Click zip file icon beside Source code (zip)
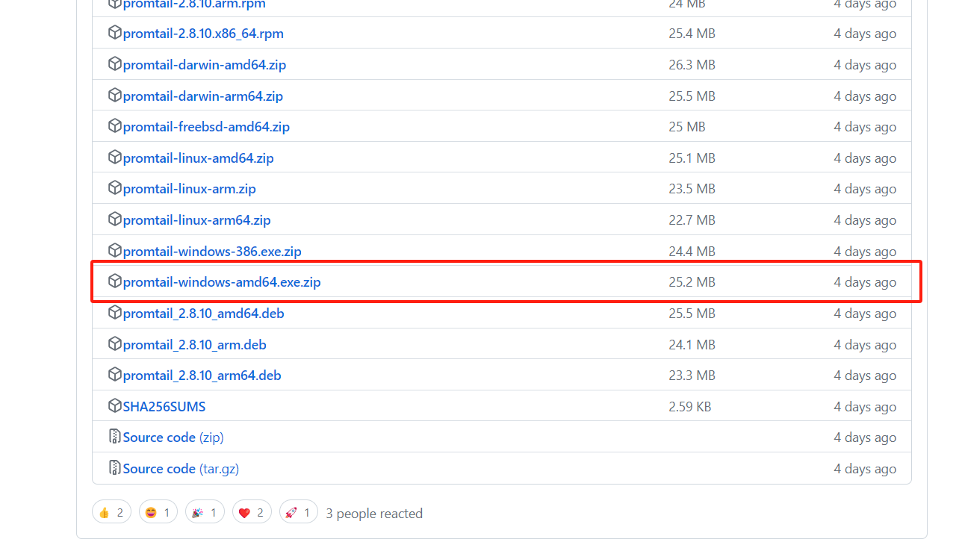Viewport: 959px width, 545px height. pos(114,437)
